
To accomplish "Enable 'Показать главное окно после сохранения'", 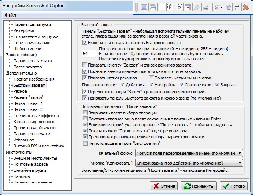I will [x=85, y=119].
